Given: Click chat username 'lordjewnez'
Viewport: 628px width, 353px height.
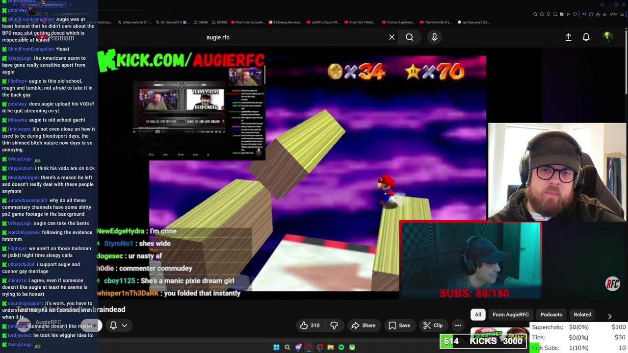Looking at the screenshot, I should coord(19,335).
